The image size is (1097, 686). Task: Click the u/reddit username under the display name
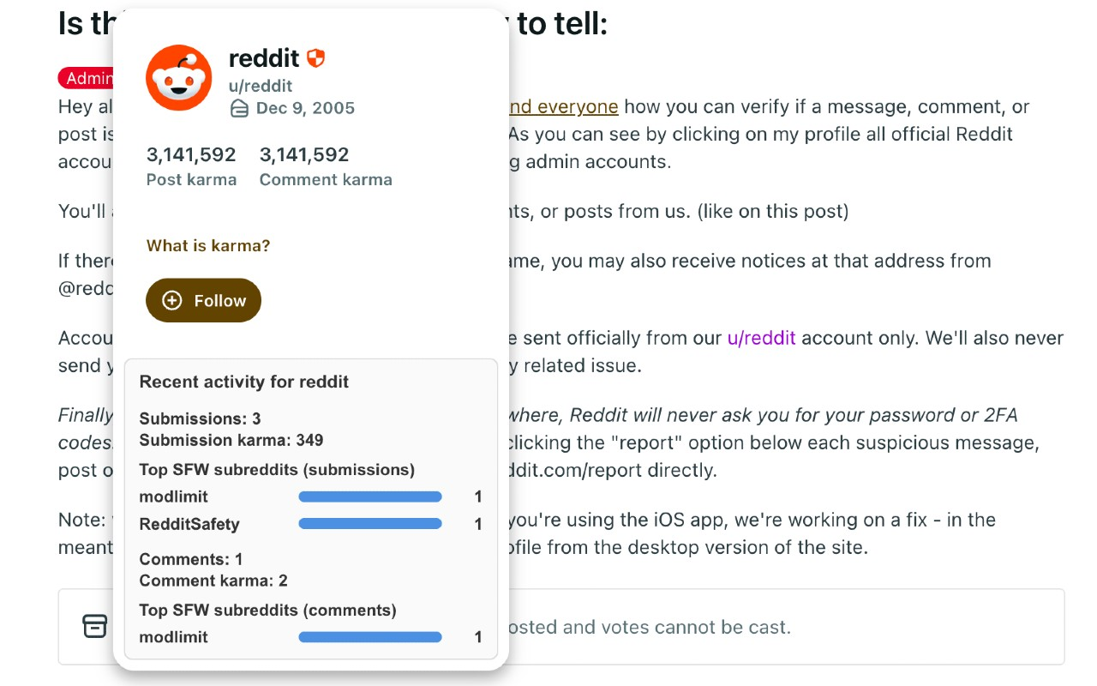[x=261, y=86]
